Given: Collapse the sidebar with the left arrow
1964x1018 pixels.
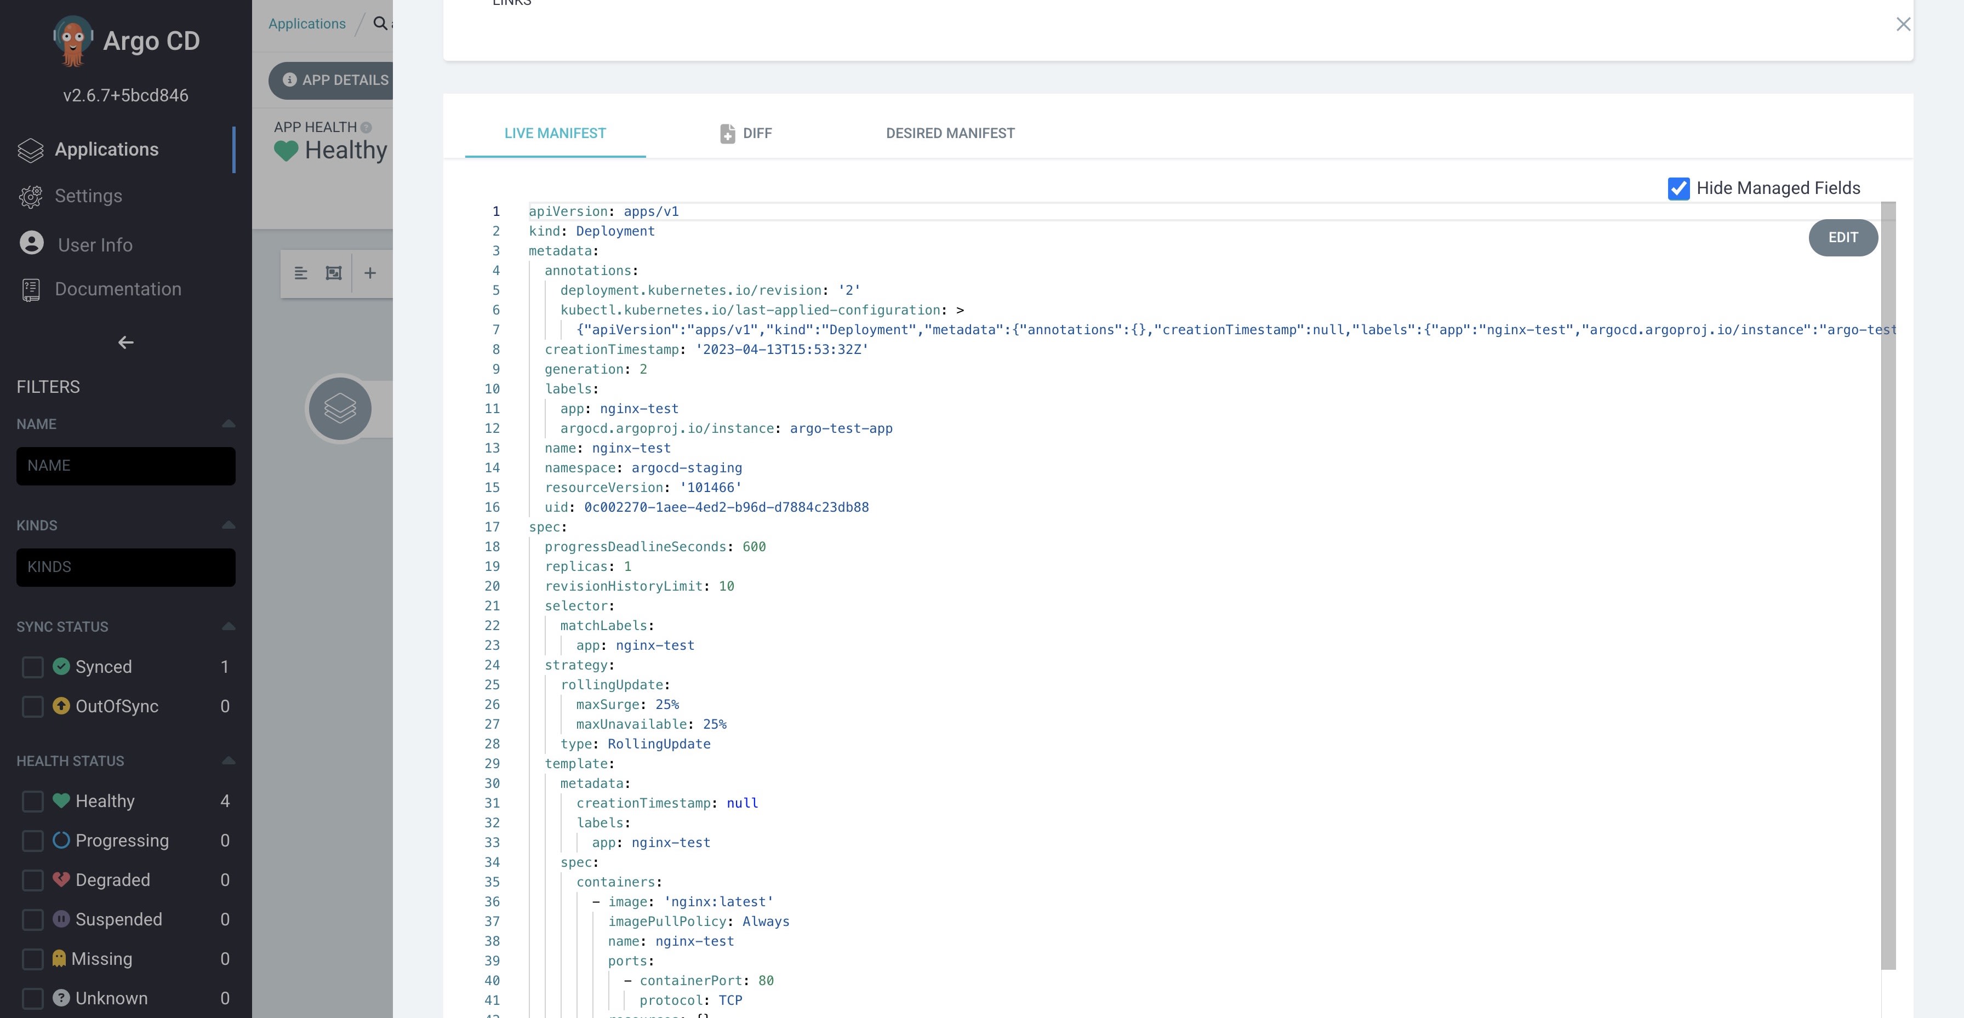Looking at the screenshot, I should pos(126,342).
